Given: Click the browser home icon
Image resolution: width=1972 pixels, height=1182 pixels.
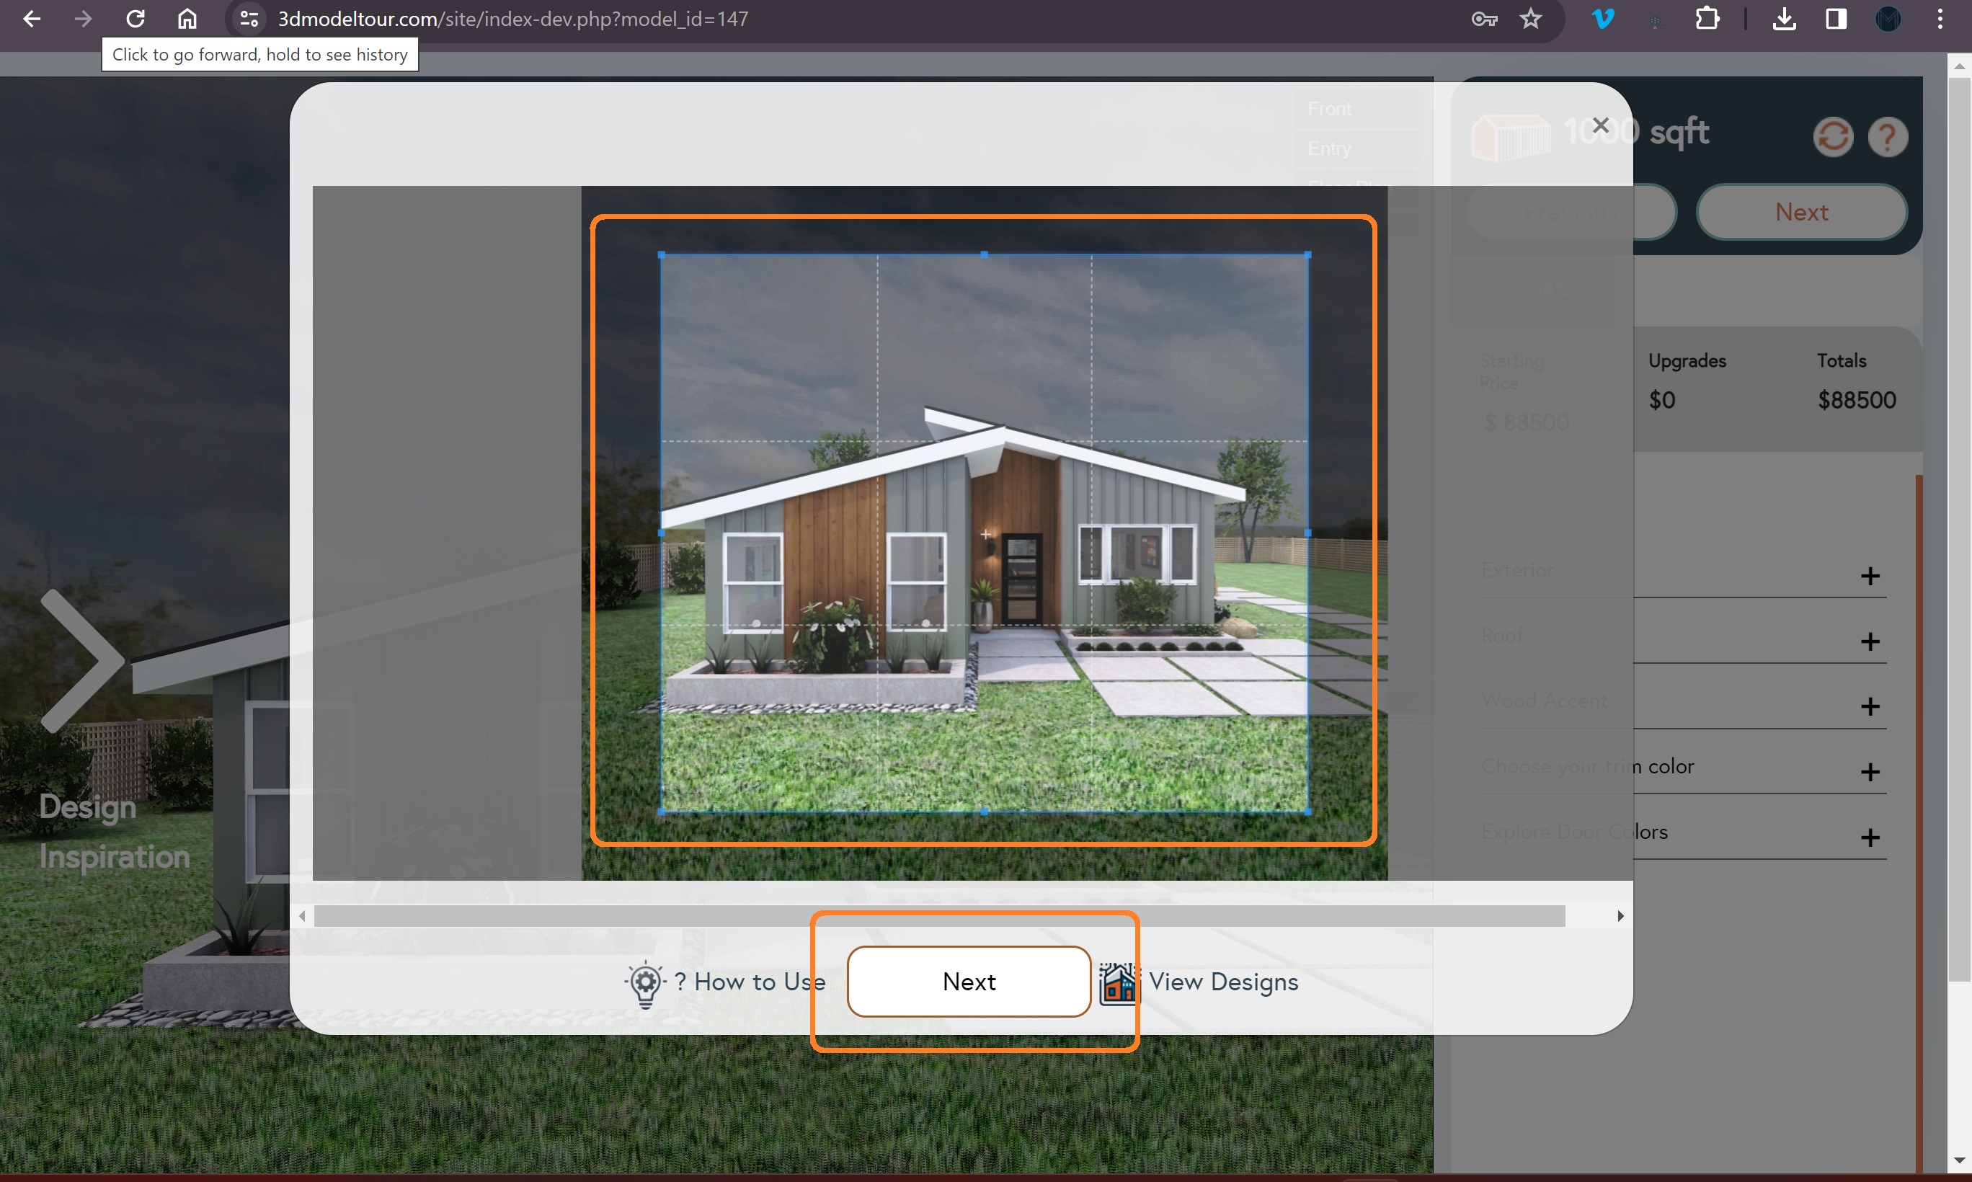Looking at the screenshot, I should (x=187, y=19).
